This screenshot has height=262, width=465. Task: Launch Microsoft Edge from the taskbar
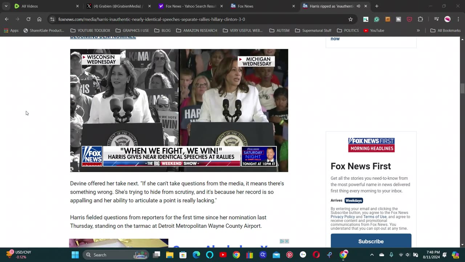(196, 255)
